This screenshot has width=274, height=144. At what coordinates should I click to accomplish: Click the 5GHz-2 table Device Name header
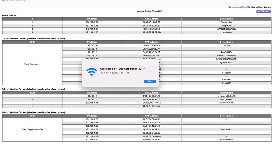click(226, 116)
